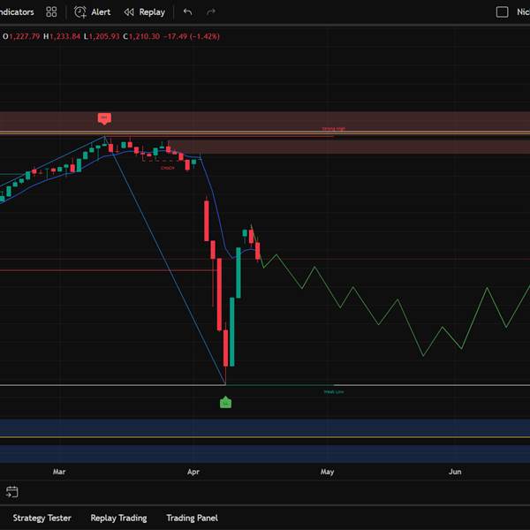Click the high price value H1,233.84

point(62,36)
